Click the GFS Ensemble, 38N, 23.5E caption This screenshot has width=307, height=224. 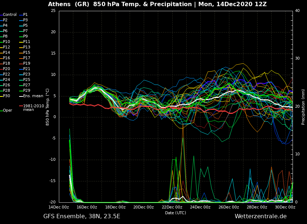click(x=82, y=216)
